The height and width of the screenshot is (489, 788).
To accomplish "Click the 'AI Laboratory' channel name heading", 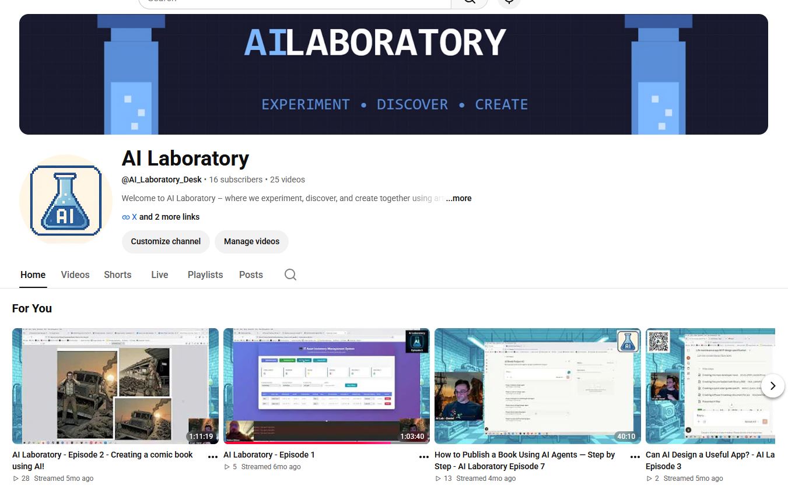I will 185,158.
